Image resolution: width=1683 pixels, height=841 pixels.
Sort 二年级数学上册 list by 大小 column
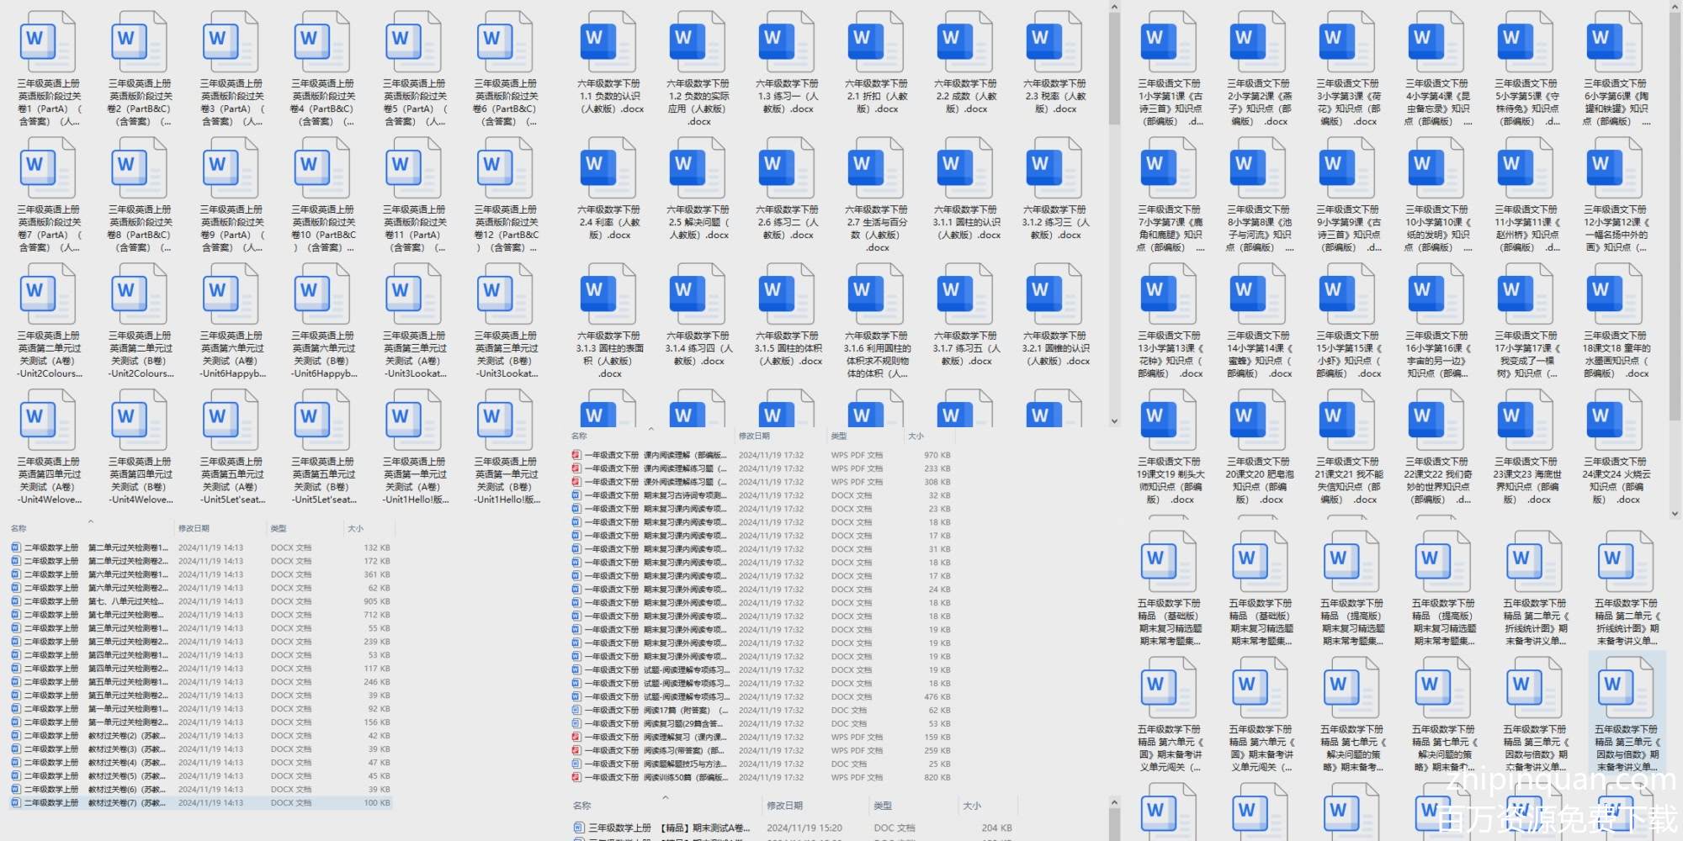pos(356,529)
